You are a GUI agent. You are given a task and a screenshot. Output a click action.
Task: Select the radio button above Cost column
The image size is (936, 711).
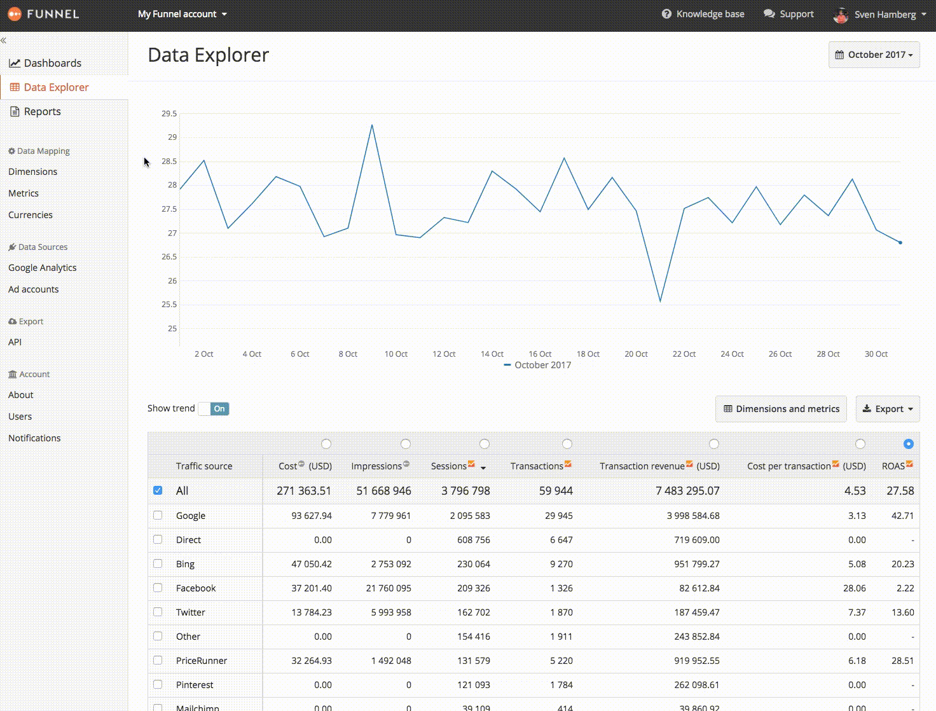pos(326,444)
